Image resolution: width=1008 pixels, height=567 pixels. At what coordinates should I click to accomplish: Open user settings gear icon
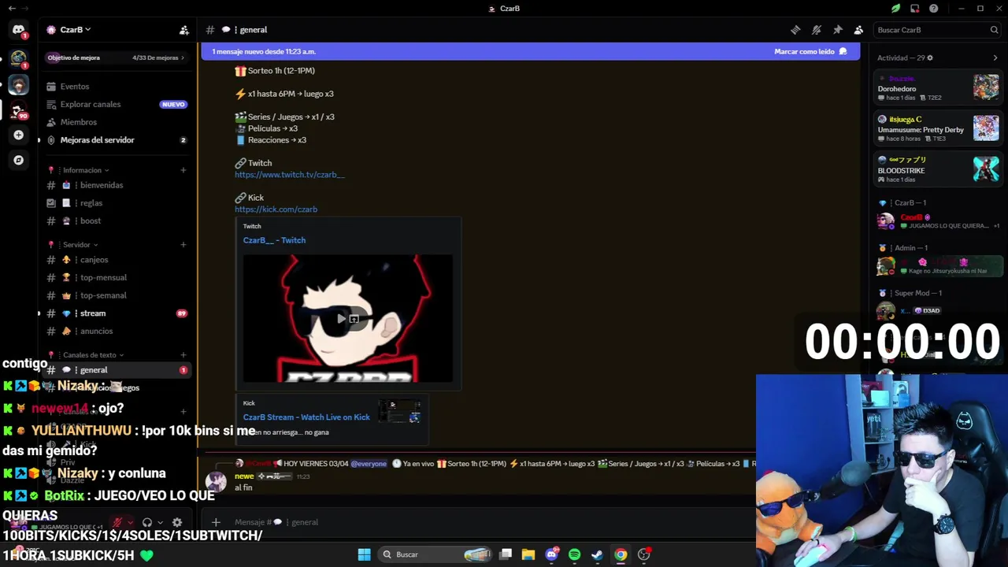click(x=177, y=522)
